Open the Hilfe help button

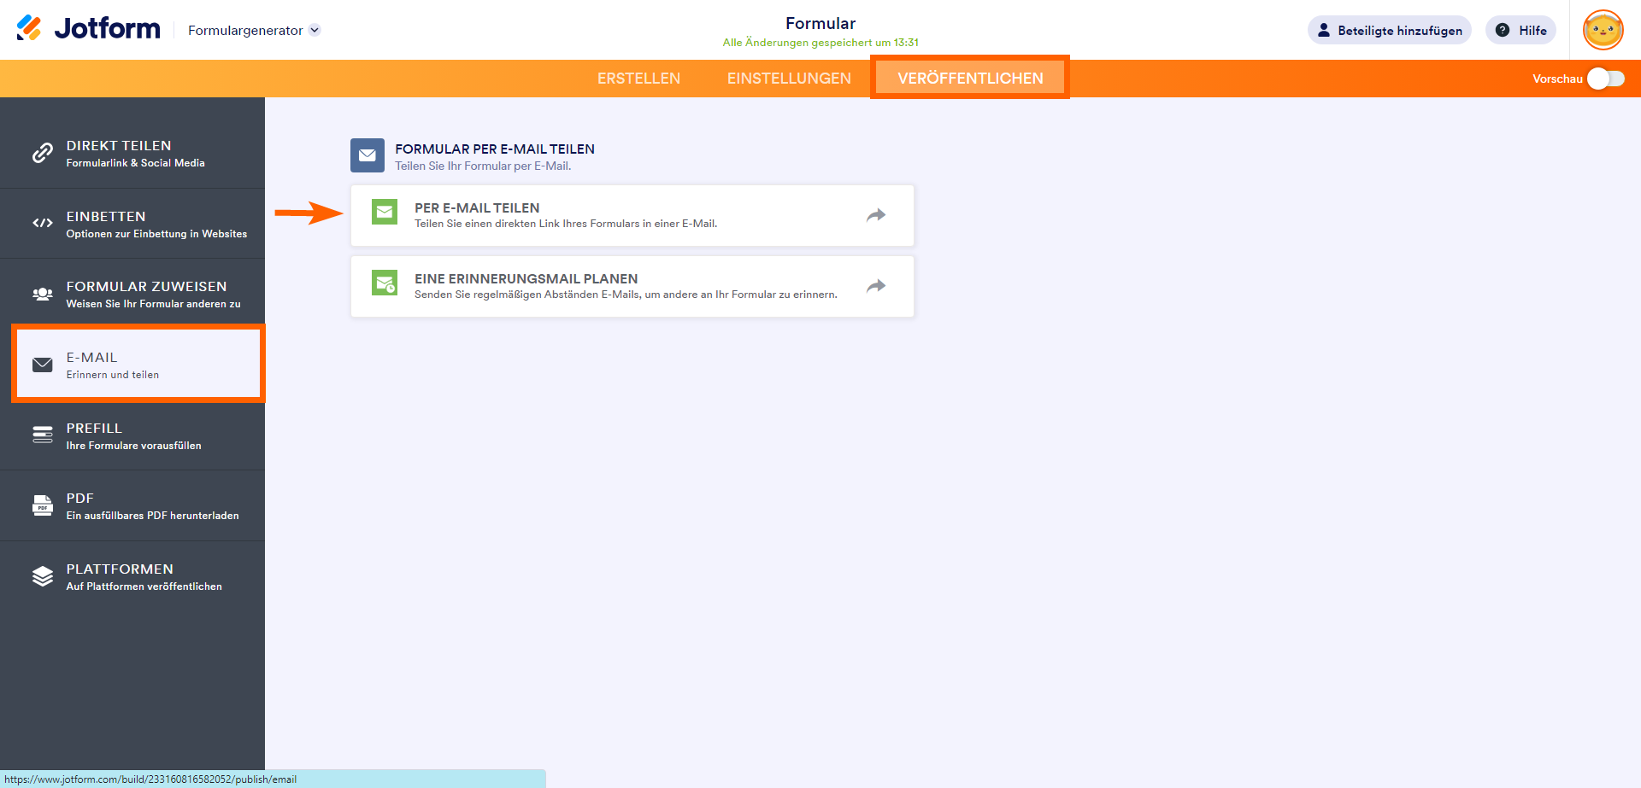[1520, 30]
